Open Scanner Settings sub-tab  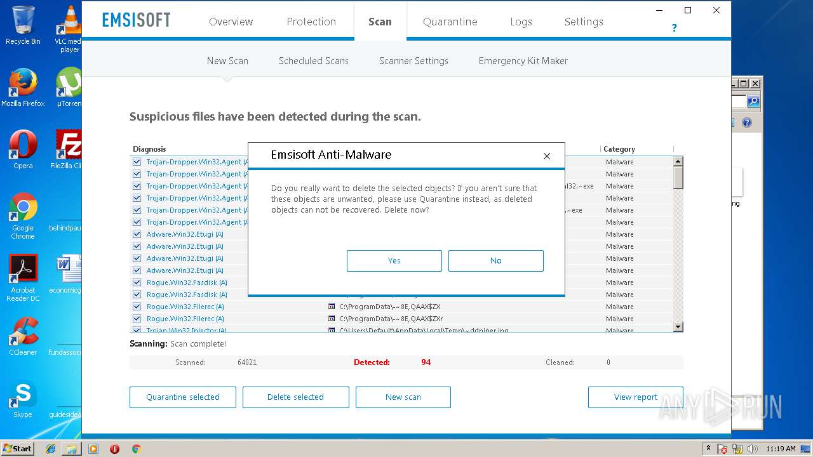(413, 61)
